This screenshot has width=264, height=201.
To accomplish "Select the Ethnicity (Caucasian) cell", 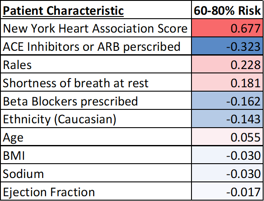I will (96, 119).
